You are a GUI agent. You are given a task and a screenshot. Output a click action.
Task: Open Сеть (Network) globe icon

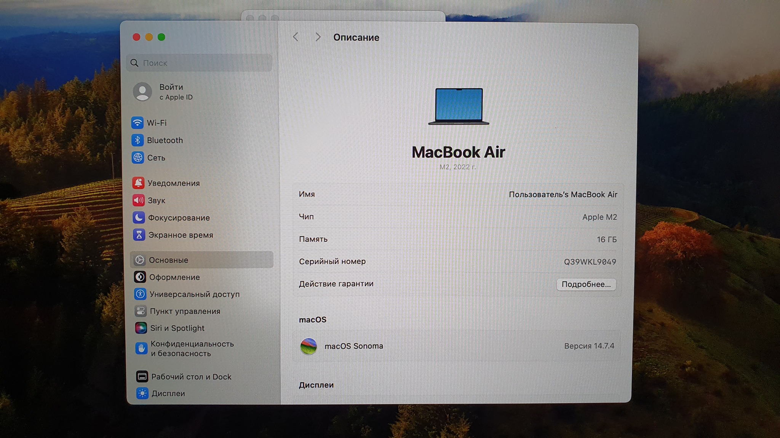click(137, 157)
